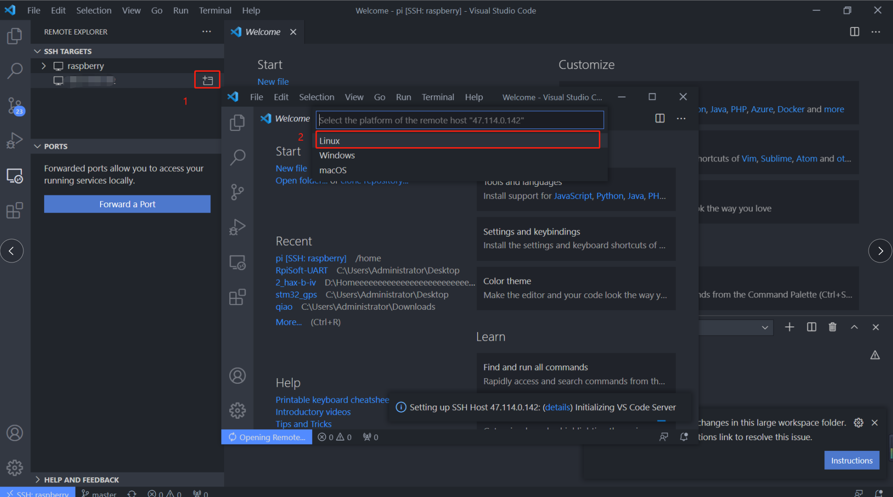The height and width of the screenshot is (497, 893).
Task: Select the outer window Welcome tab
Action: click(x=263, y=31)
